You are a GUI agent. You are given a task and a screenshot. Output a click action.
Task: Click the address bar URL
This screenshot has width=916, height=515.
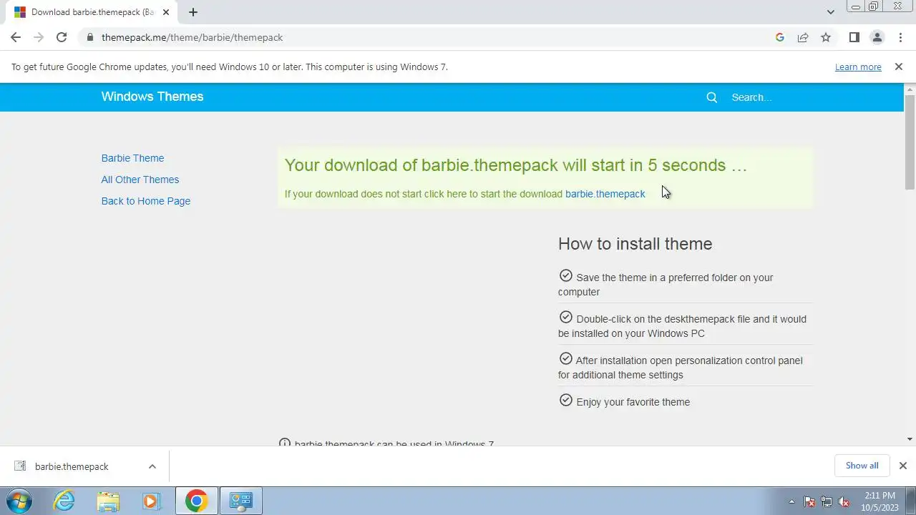pos(193,37)
